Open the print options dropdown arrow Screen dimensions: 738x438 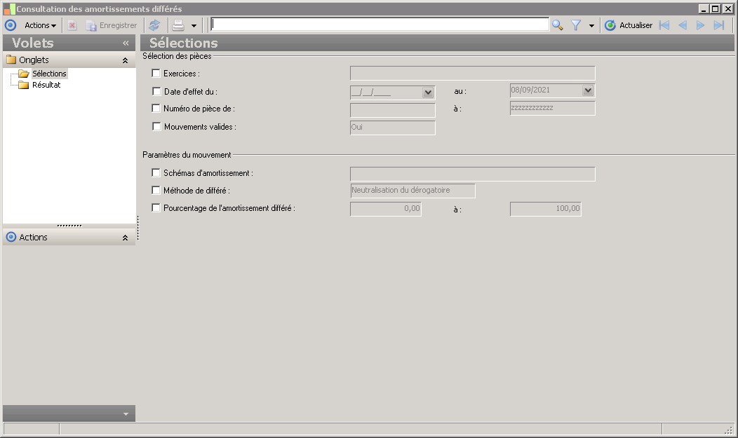pos(194,26)
